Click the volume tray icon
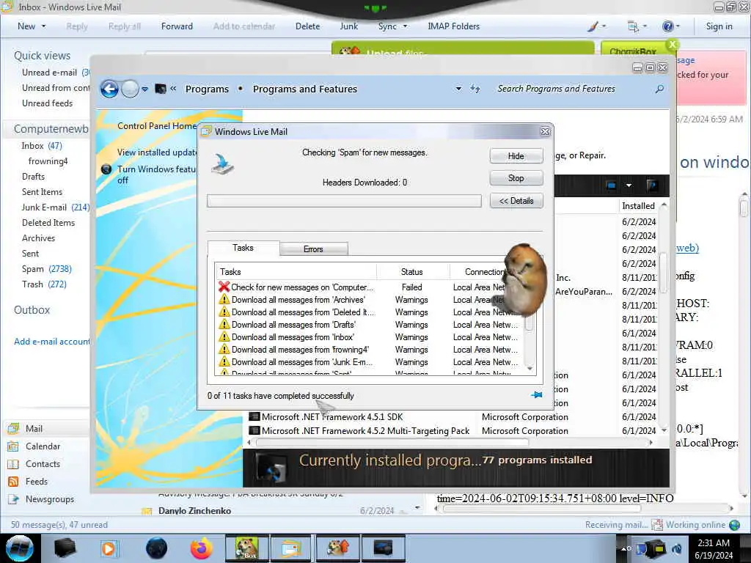The image size is (751, 563). 677,548
